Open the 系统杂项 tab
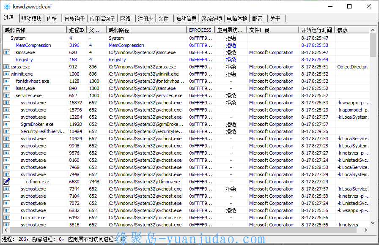Image resolution: width=379 pixels, height=245 pixels. (x=212, y=19)
